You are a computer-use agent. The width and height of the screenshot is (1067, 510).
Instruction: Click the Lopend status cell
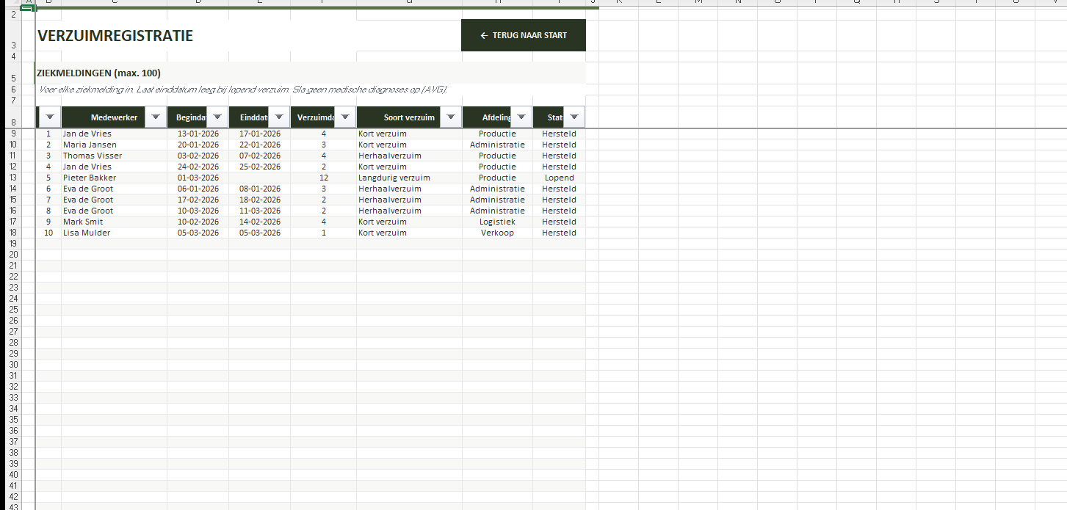(x=559, y=178)
